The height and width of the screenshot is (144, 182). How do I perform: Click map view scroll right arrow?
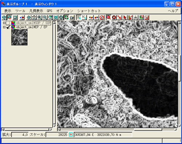(x=176, y=129)
